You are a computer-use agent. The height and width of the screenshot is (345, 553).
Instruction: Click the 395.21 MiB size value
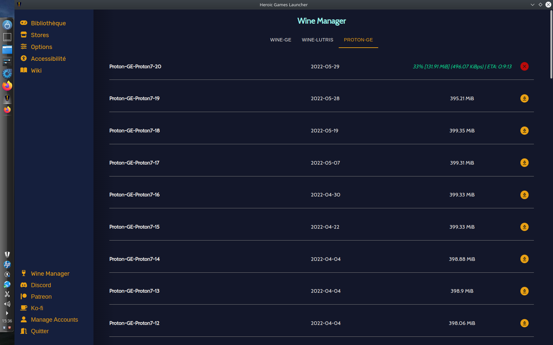(x=462, y=99)
